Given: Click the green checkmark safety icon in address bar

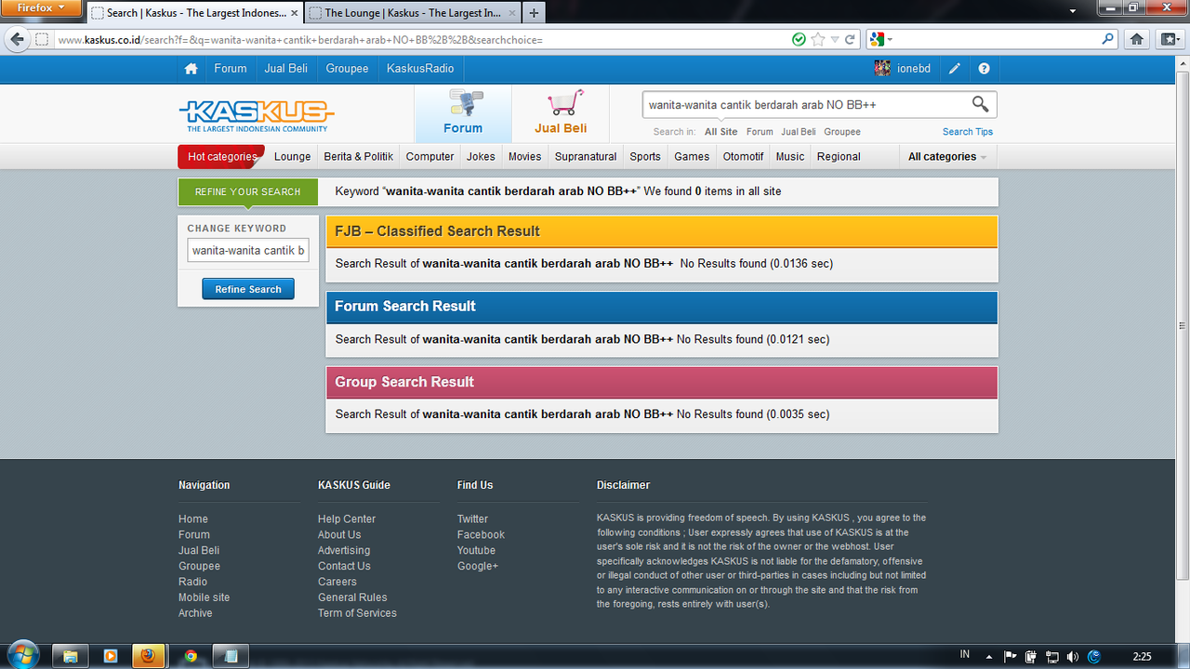Looking at the screenshot, I should 799,40.
